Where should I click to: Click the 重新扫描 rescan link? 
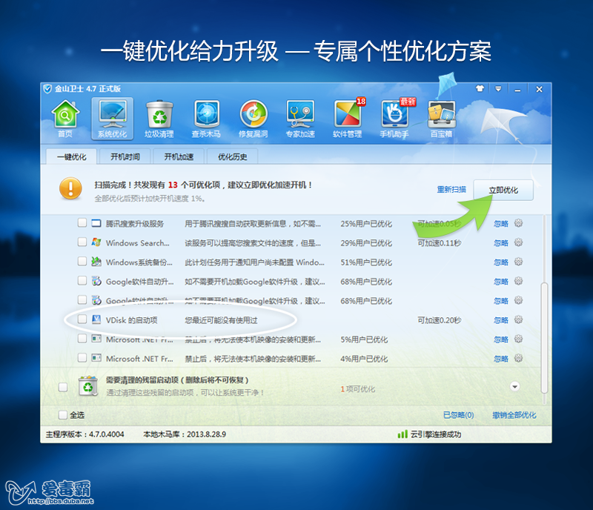tap(451, 190)
